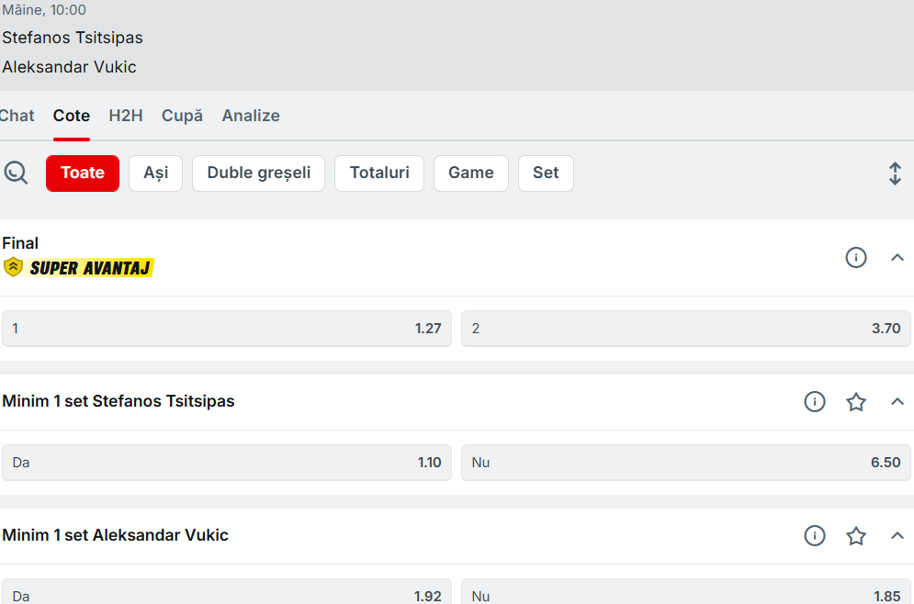Collapse Minim 1 set Aleksandar Vukic section
Image resolution: width=914 pixels, height=604 pixels.
897,536
